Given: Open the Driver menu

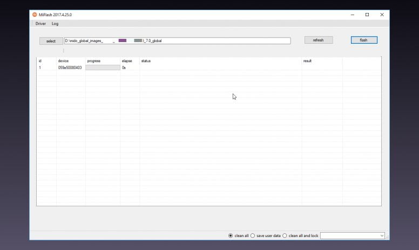Looking at the screenshot, I should coord(40,24).
